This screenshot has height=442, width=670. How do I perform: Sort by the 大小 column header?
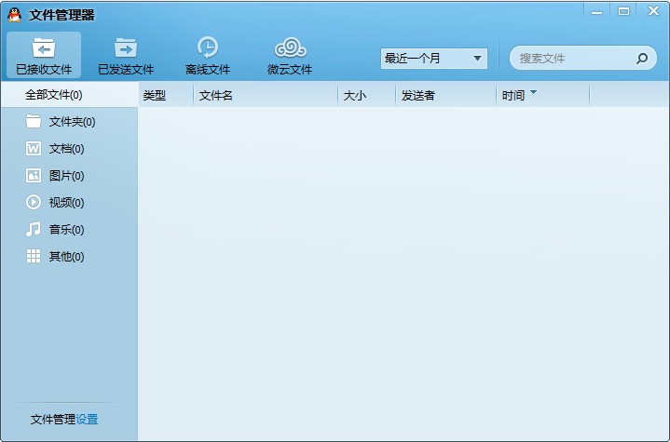[x=366, y=95]
